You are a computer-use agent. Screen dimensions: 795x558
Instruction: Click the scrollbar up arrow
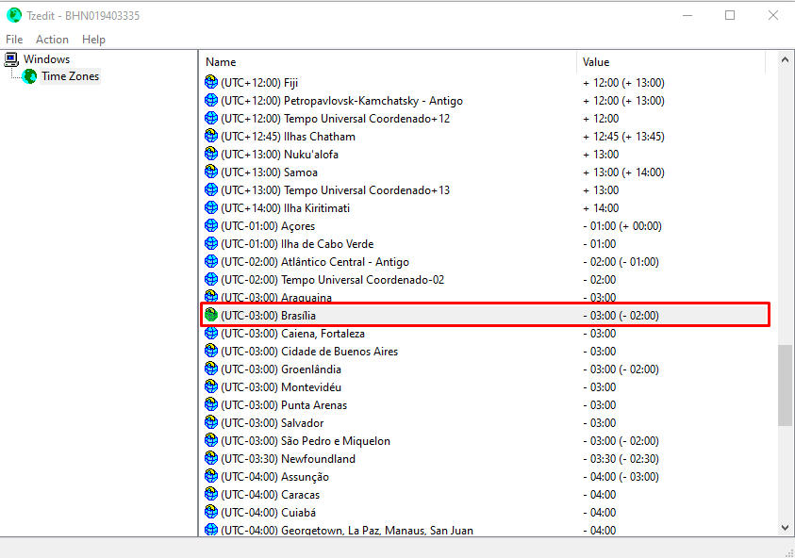pyautogui.click(x=785, y=59)
